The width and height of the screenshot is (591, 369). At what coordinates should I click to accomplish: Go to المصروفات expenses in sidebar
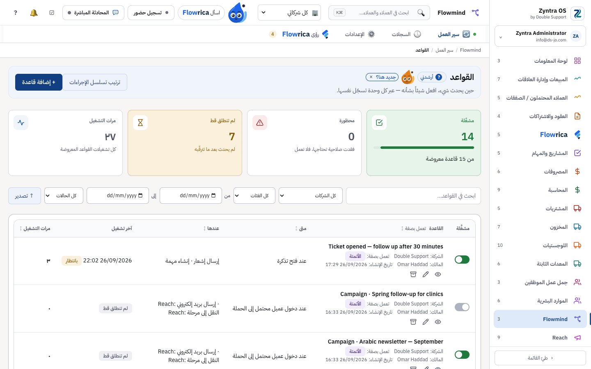540,171
